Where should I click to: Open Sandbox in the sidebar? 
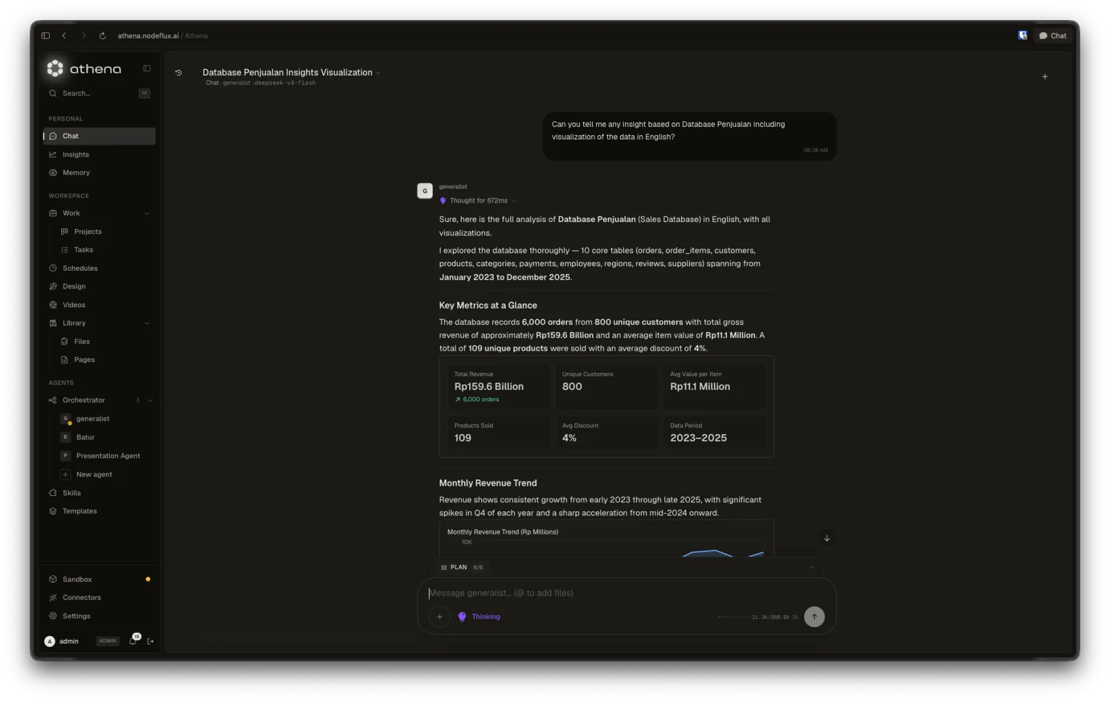pyautogui.click(x=99, y=579)
